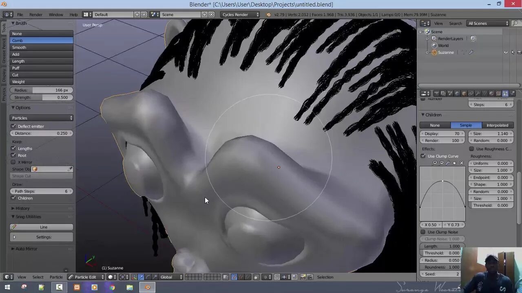The width and height of the screenshot is (522, 293).
Task: Open the Cycles Render engine dropdown
Action: point(240,14)
